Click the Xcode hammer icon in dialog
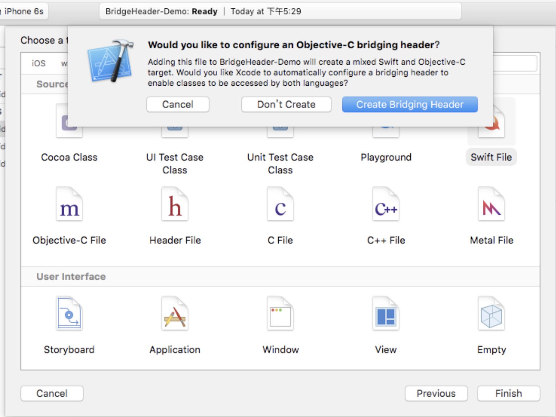 [x=111, y=61]
